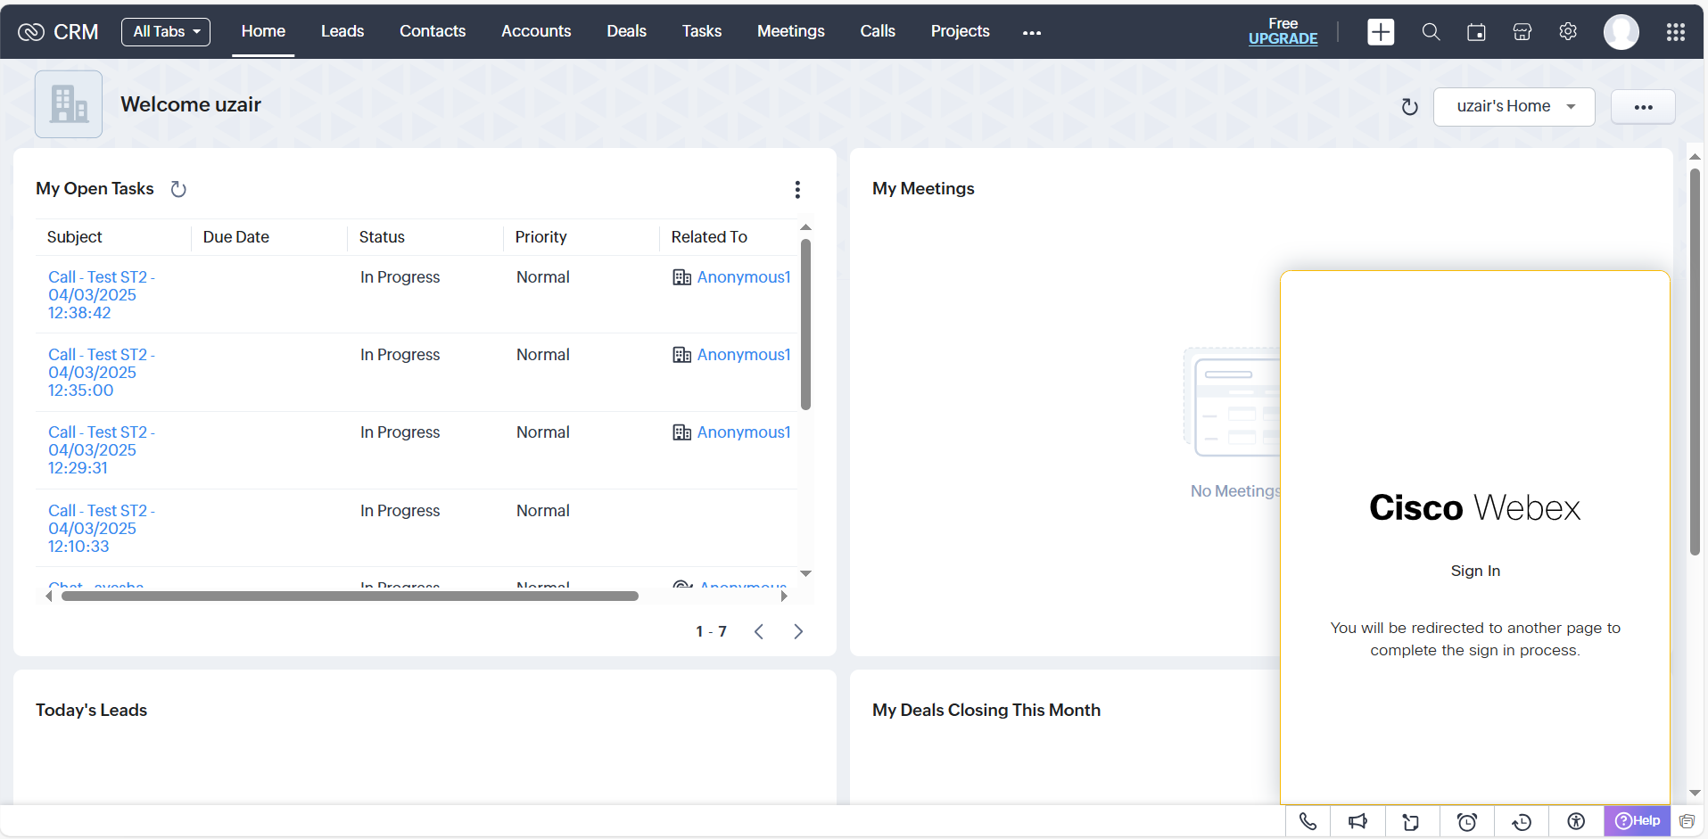Open the phone dialer icon in bottom bar
Image resolution: width=1708 pixels, height=839 pixels.
coord(1308,821)
